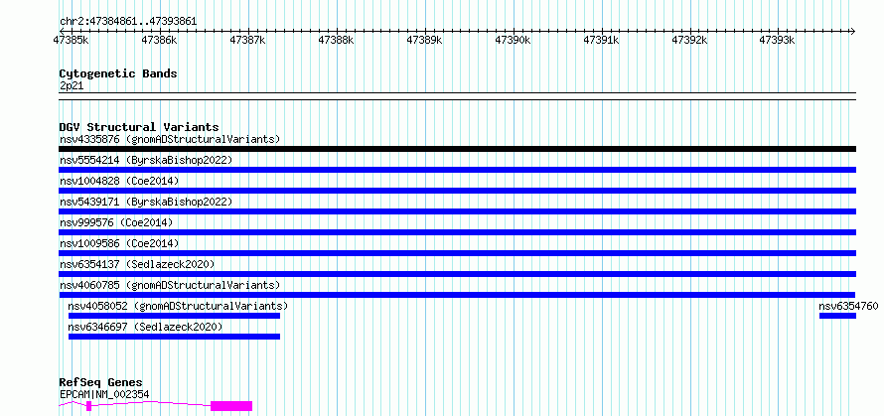Image resolution: width=884 pixels, height=416 pixels.
Task: Click the 47389k ruler tick label
Action: [424, 40]
